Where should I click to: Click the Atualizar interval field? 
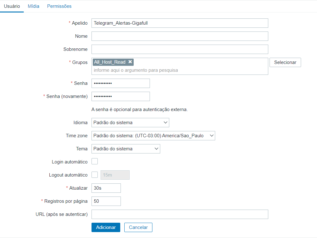point(106,188)
